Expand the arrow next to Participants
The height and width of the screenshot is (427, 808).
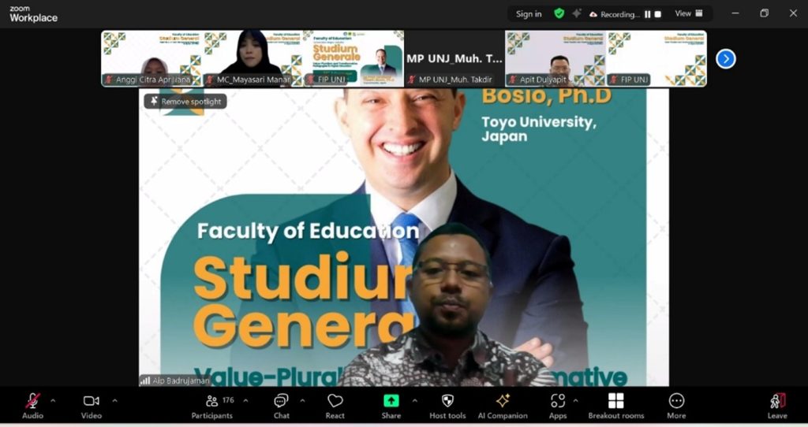pos(245,400)
